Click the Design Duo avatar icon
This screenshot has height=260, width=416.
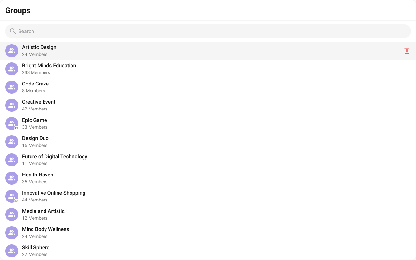12,142
